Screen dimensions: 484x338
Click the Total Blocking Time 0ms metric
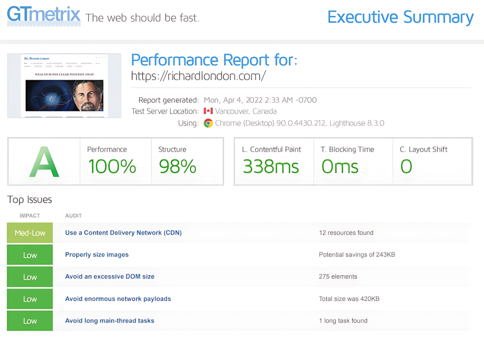(x=340, y=166)
